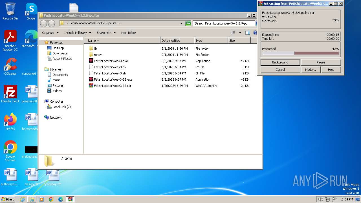361x203 pixels.
Task: Cancel the WinRAR extraction
Action: tap(280, 70)
